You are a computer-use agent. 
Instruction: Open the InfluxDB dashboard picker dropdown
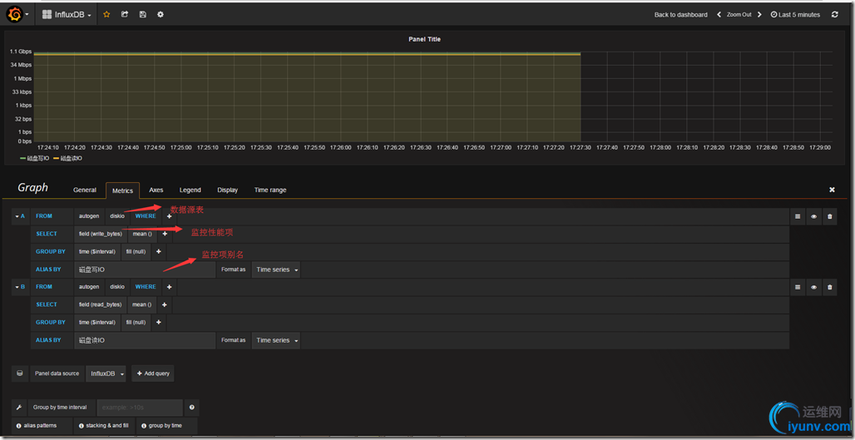pos(67,15)
